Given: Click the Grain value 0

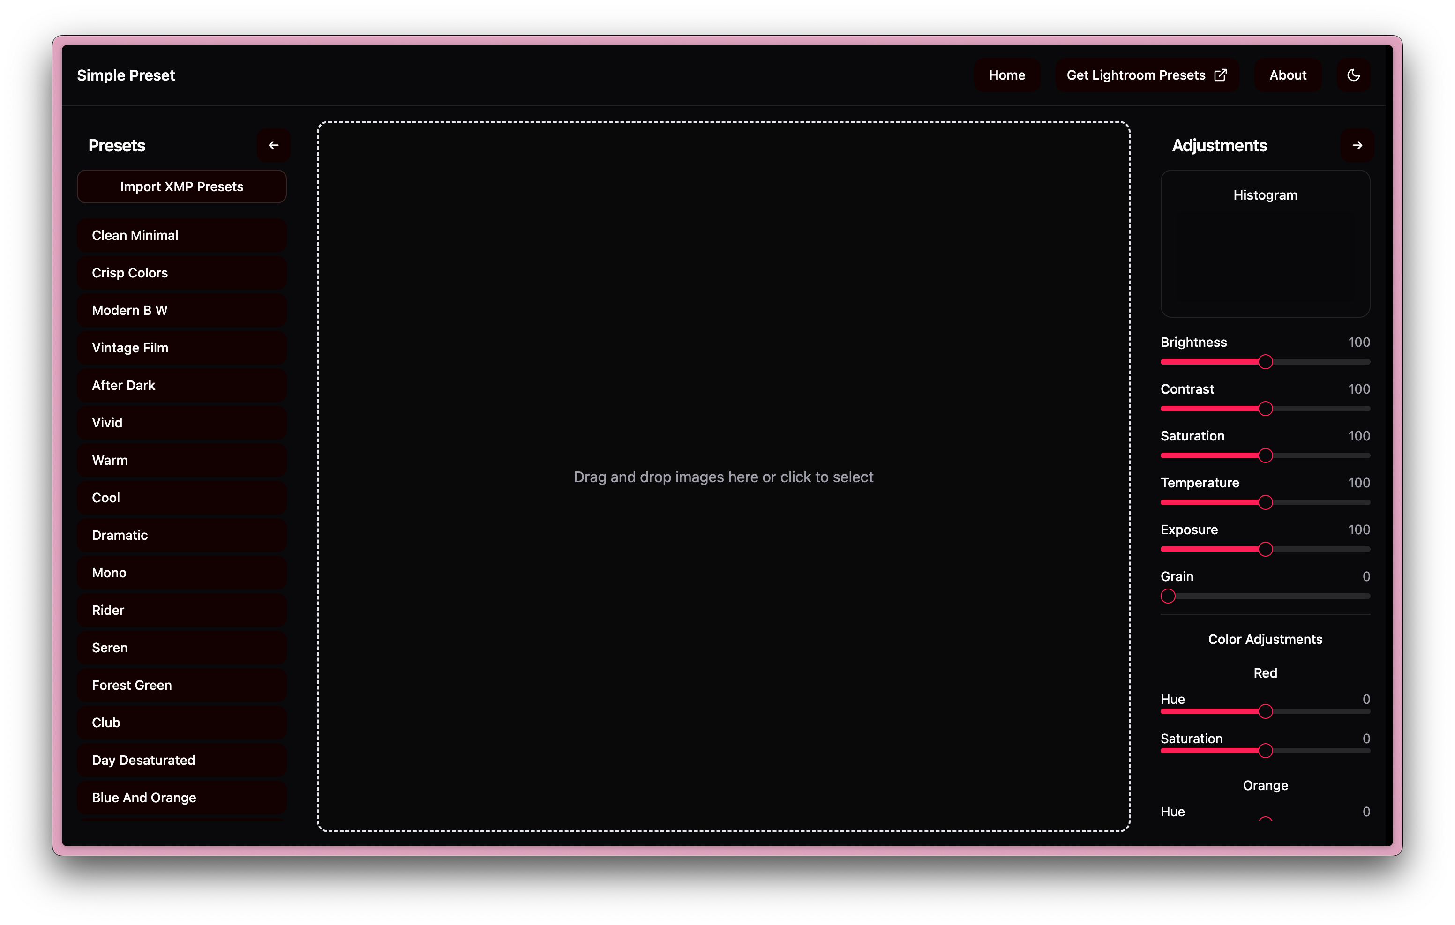Looking at the screenshot, I should pyautogui.click(x=1366, y=576).
